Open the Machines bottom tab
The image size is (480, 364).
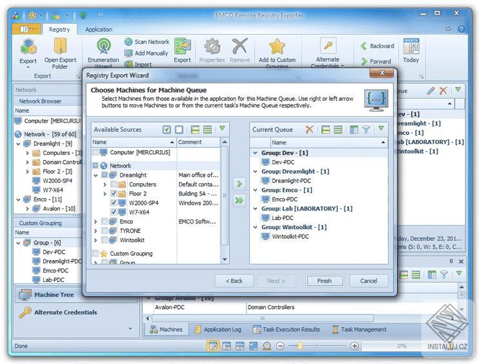click(x=166, y=329)
